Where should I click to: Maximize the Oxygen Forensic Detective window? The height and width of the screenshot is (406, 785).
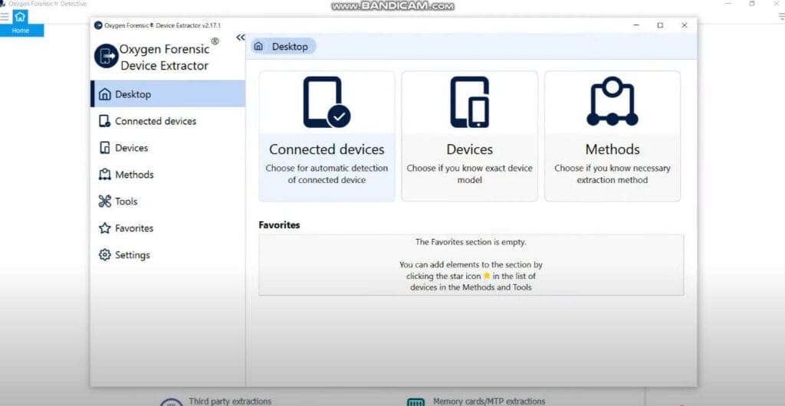coord(752,4)
